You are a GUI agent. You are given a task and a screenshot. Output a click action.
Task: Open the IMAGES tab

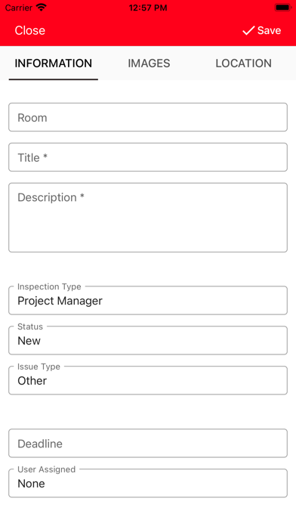pos(149,63)
